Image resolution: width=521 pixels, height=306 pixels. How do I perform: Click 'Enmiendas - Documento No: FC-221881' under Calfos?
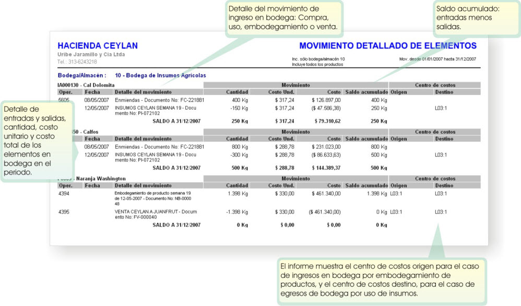[160, 147]
